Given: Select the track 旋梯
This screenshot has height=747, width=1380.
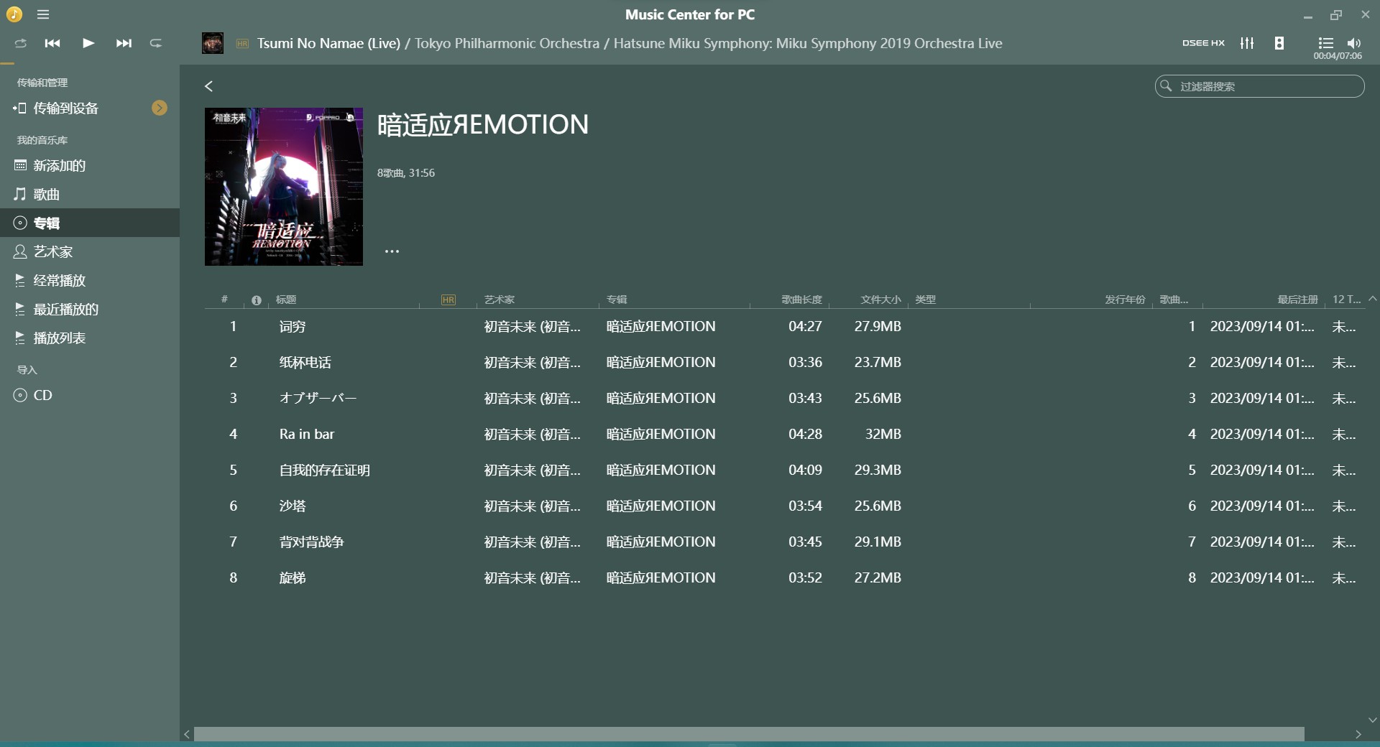Looking at the screenshot, I should click(x=293, y=578).
